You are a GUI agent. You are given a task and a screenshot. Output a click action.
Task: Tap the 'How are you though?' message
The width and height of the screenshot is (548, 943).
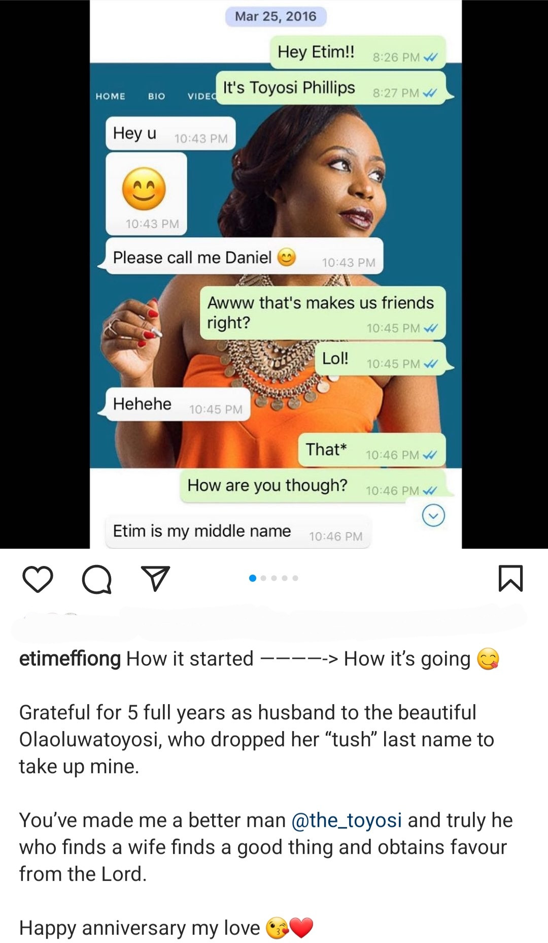[x=313, y=486]
